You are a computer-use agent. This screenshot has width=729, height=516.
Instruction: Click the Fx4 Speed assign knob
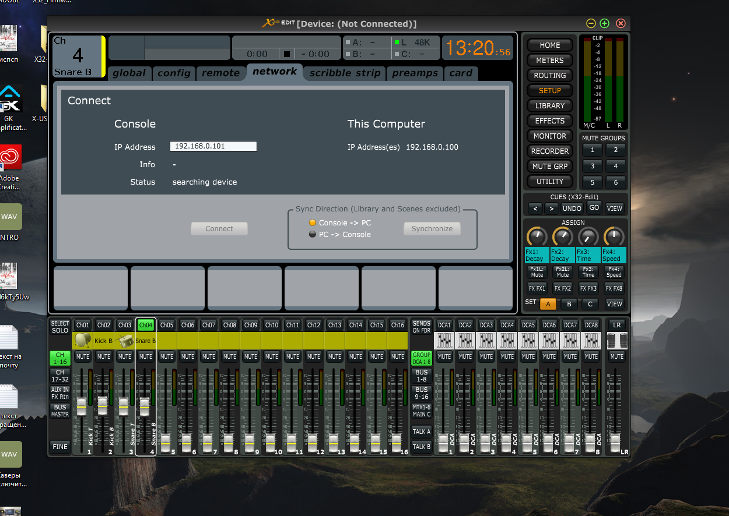[x=614, y=236]
